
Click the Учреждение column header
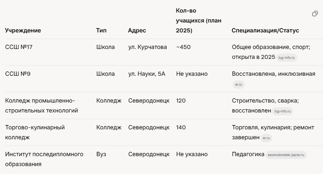(23, 30)
